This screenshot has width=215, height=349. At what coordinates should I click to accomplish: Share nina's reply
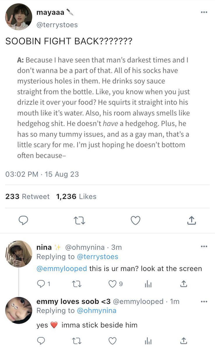point(184,284)
